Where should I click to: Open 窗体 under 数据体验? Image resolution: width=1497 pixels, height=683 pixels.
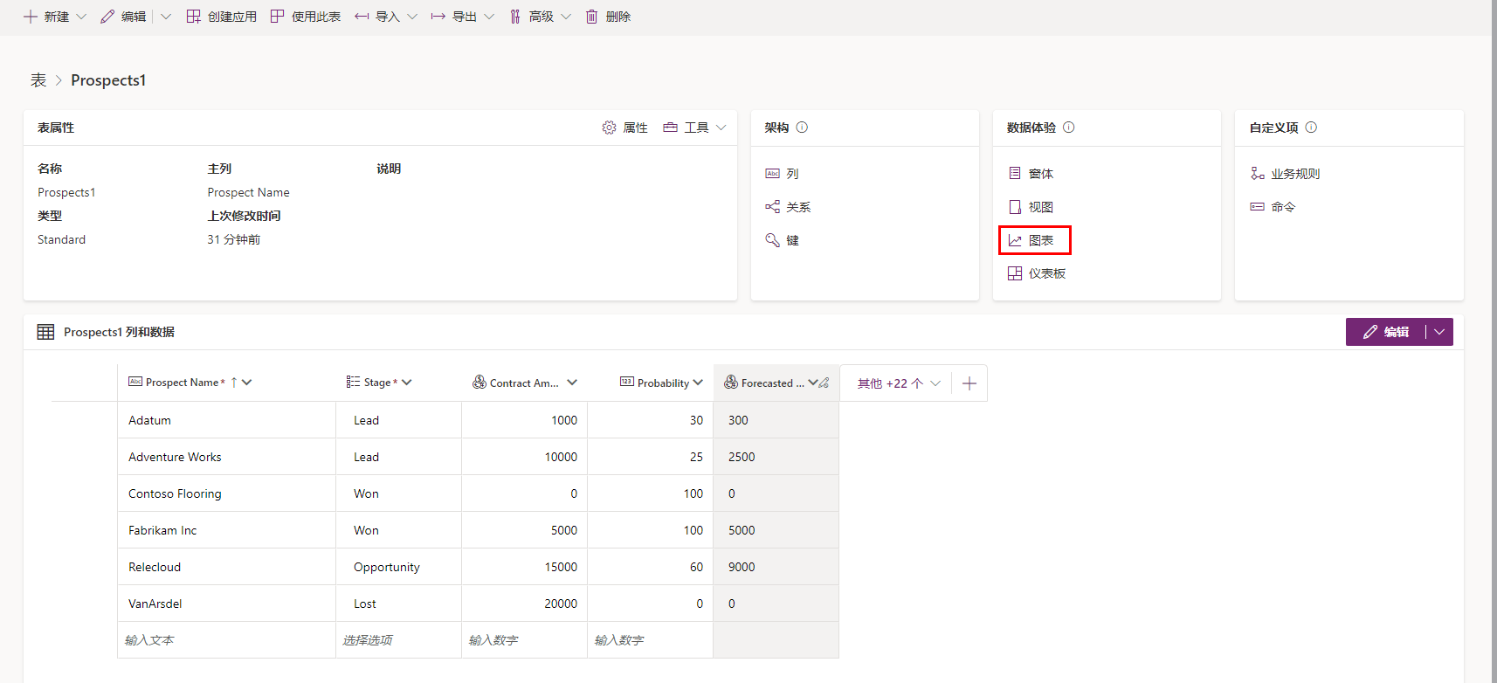pos(1031,174)
